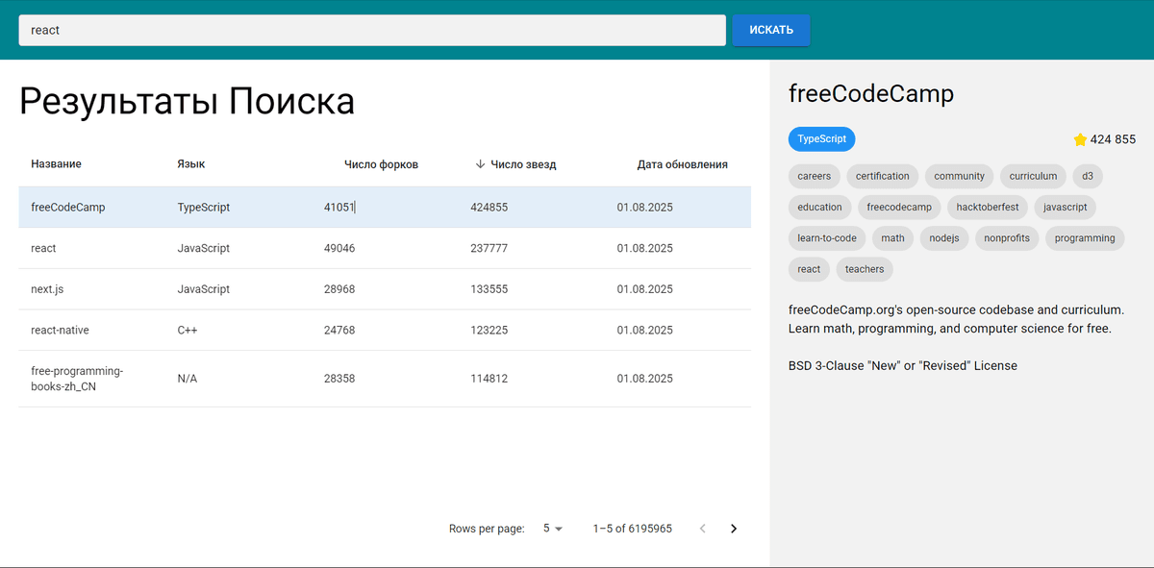The height and width of the screenshot is (568, 1154).
Task: Click the javascript topic chip
Action: click(1066, 208)
